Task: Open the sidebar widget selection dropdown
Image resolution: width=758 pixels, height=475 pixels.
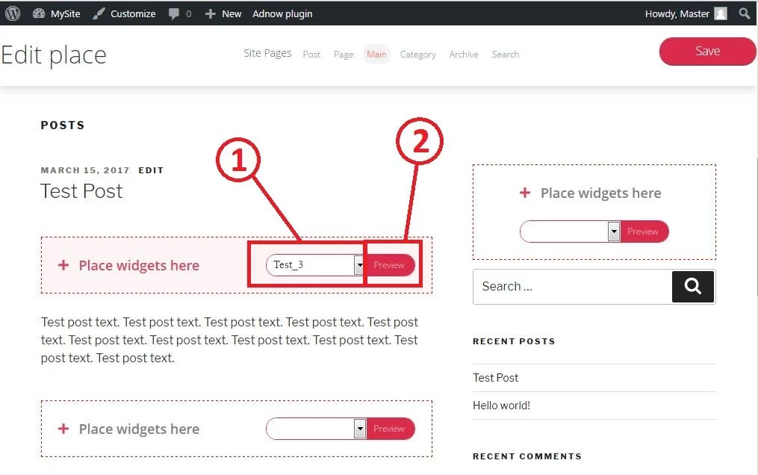Action: tap(613, 232)
